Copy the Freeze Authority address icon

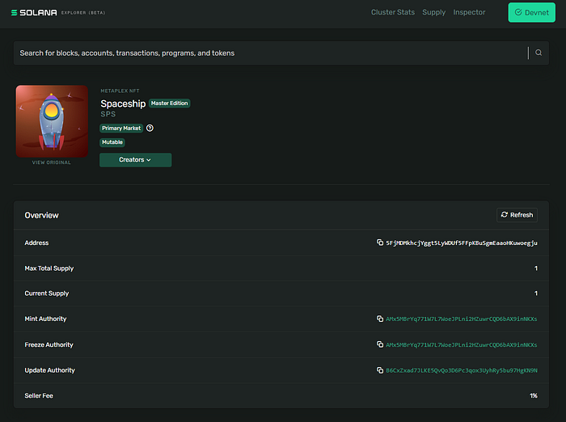[380, 344]
